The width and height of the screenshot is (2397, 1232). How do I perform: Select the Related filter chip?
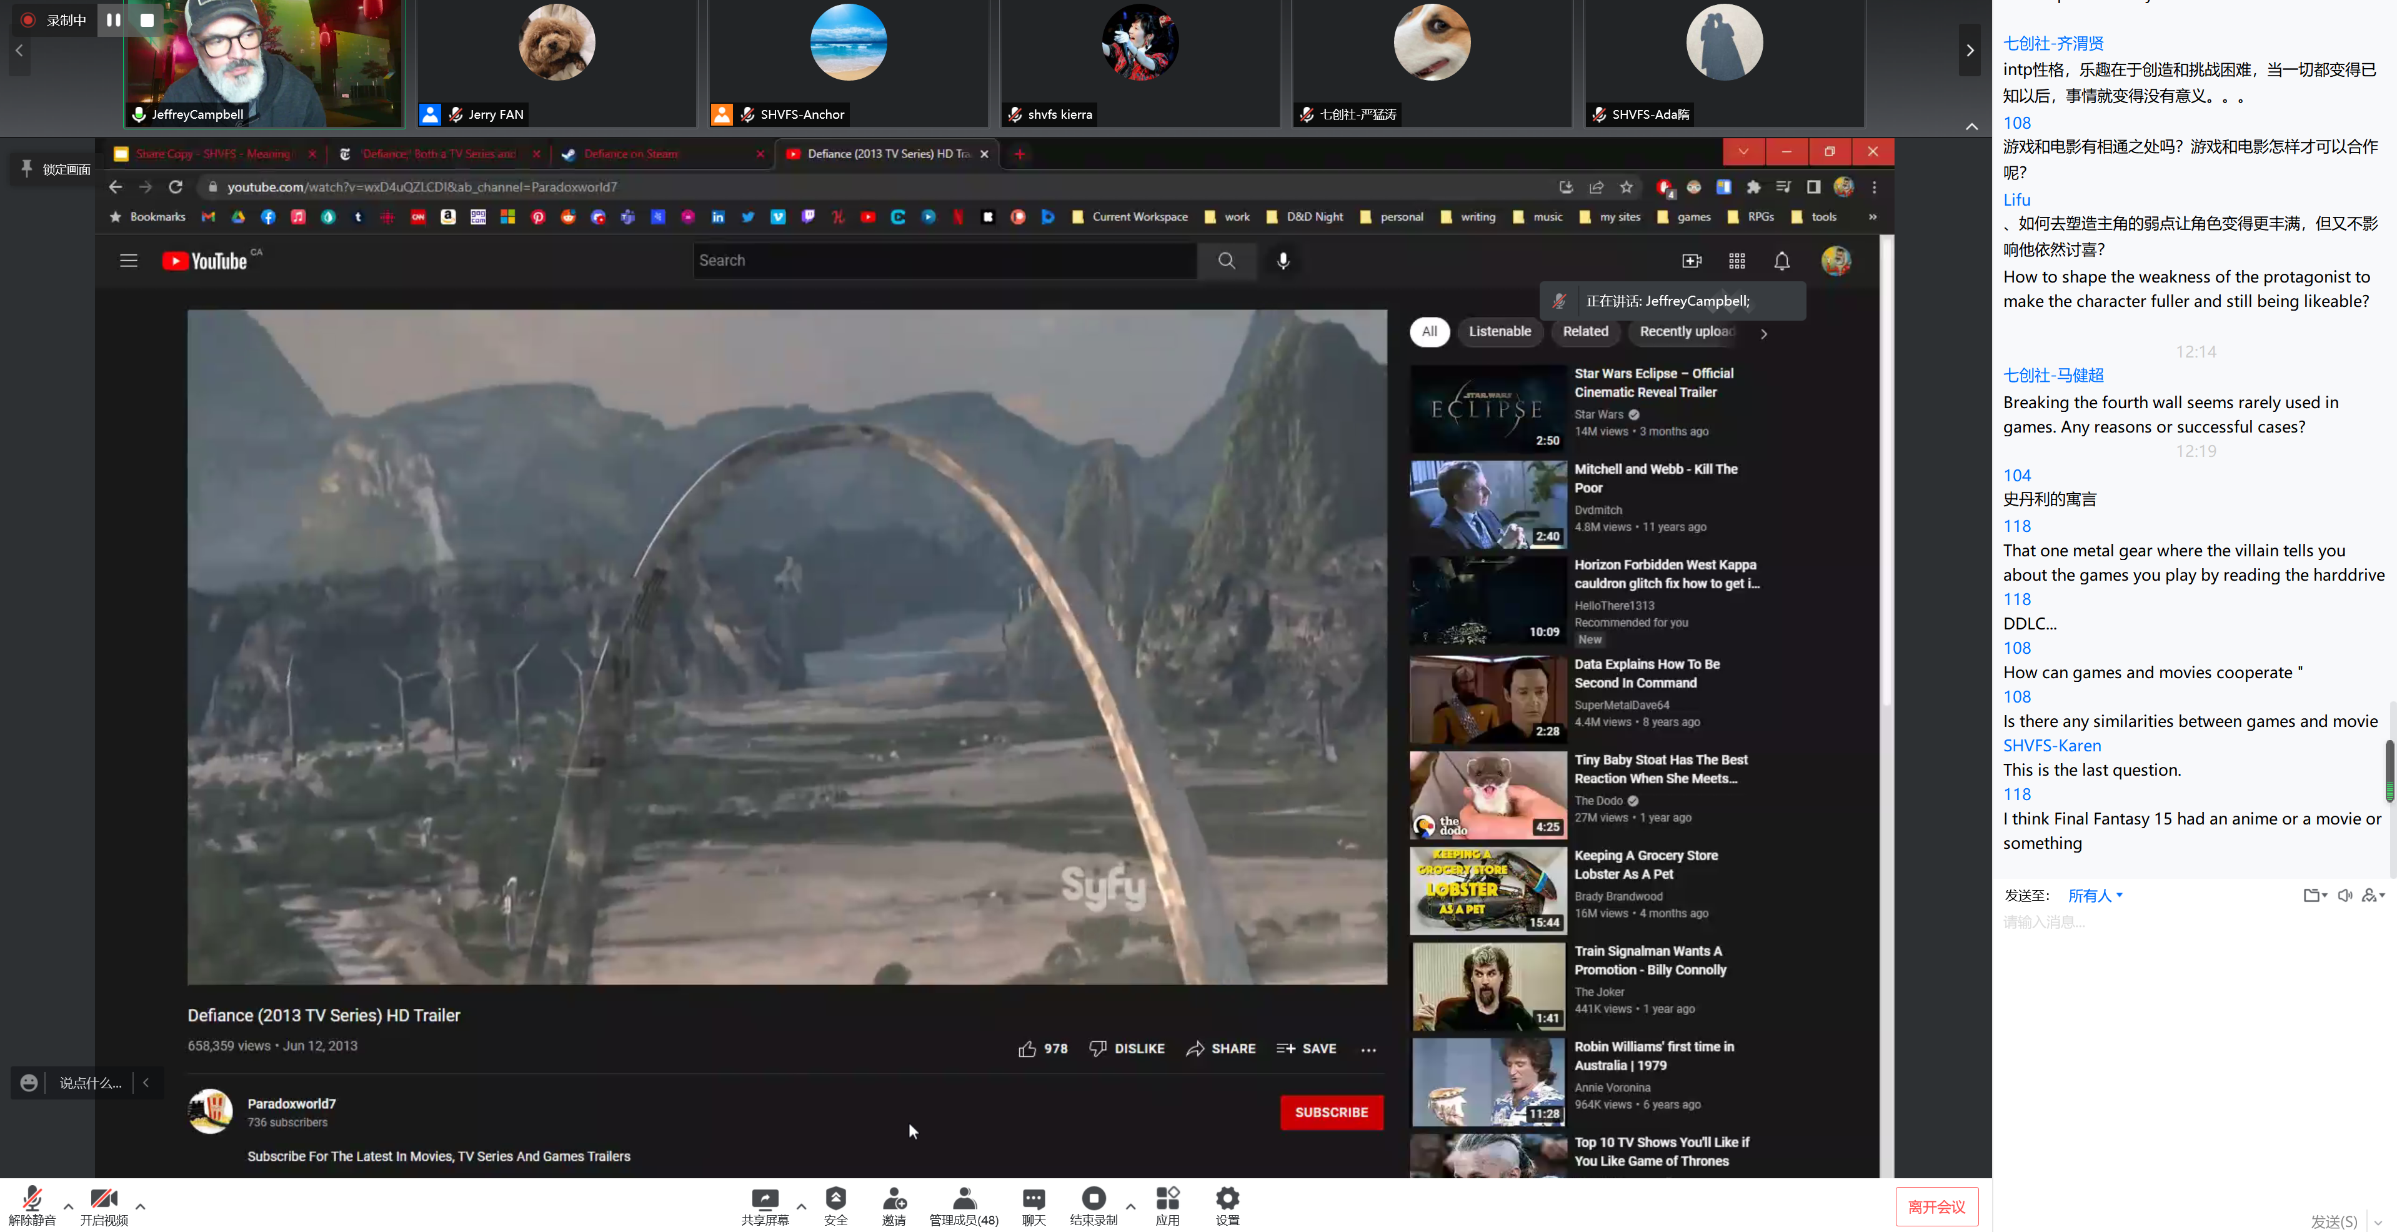click(1585, 331)
